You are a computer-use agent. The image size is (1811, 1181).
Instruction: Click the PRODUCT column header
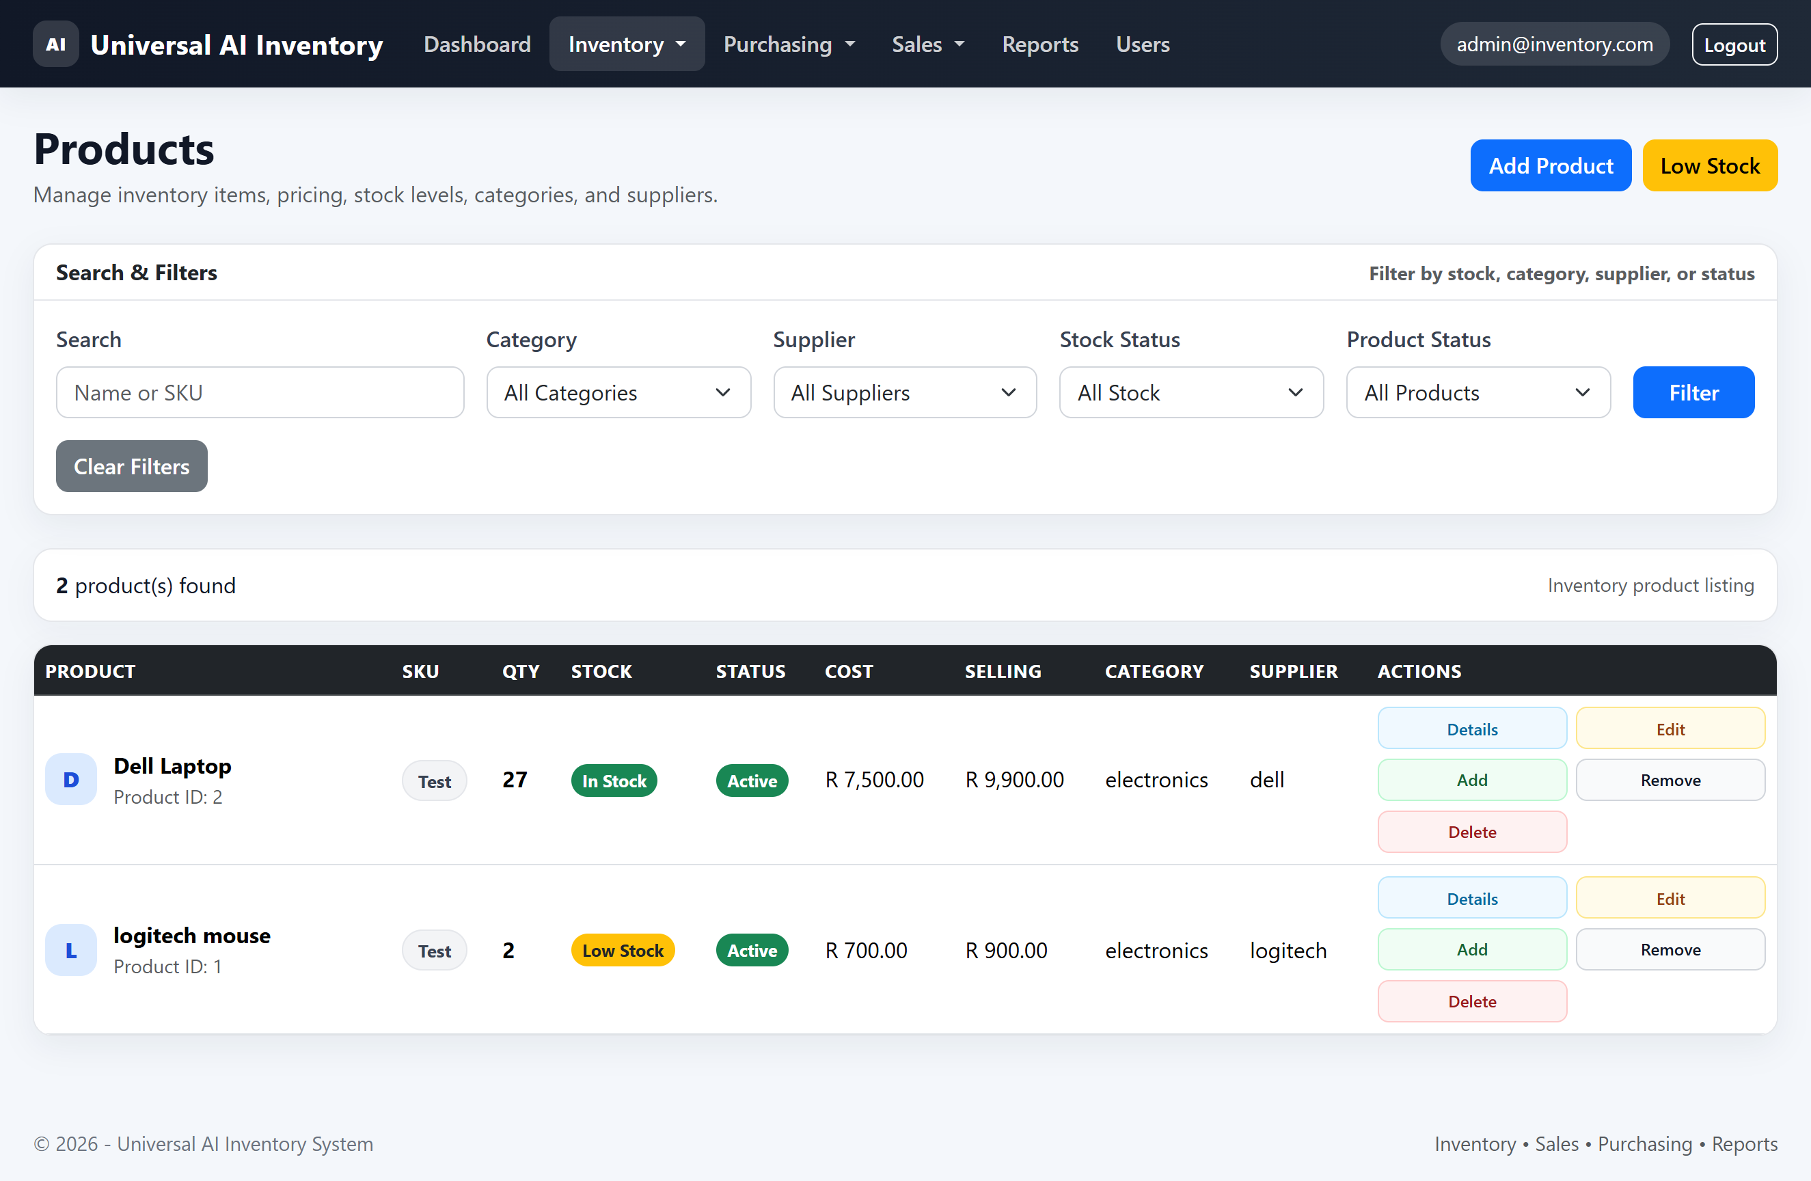90,671
